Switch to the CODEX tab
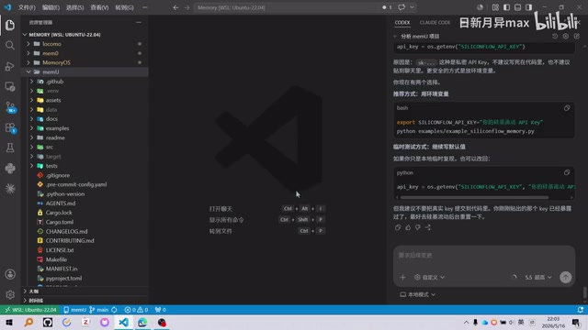Viewport: 588px width, 330px height. point(402,22)
